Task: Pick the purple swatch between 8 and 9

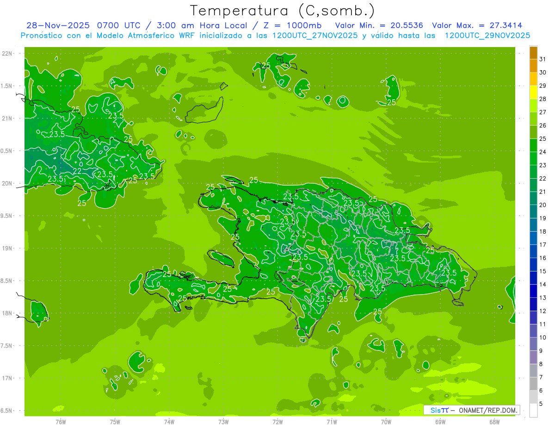Action: [533, 357]
